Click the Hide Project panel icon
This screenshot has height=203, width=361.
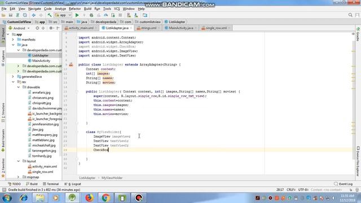click(58, 28)
